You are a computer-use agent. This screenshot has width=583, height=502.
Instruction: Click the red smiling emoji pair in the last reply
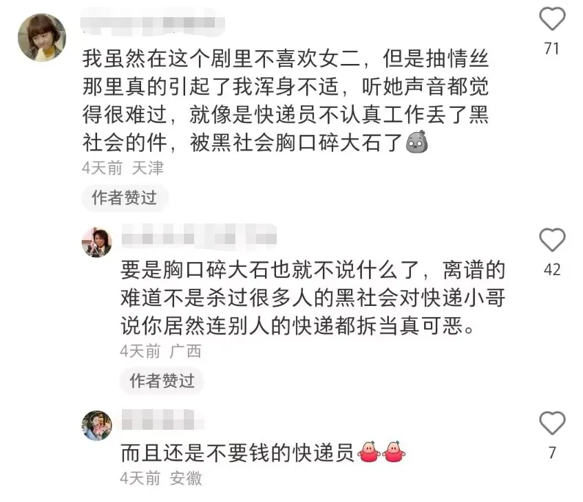pyautogui.click(x=381, y=452)
